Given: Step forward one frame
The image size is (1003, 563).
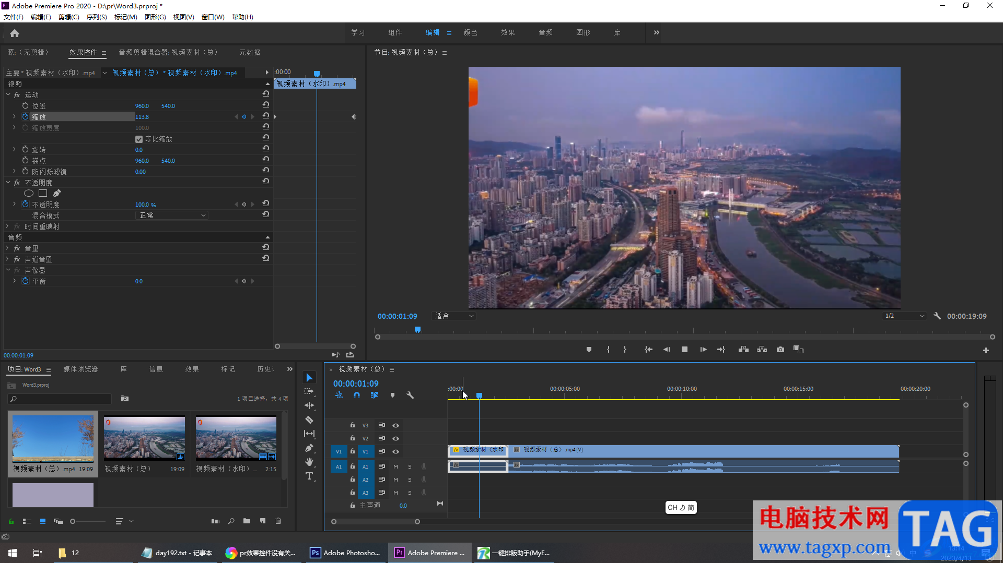Looking at the screenshot, I should pyautogui.click(x=703, y=350).
